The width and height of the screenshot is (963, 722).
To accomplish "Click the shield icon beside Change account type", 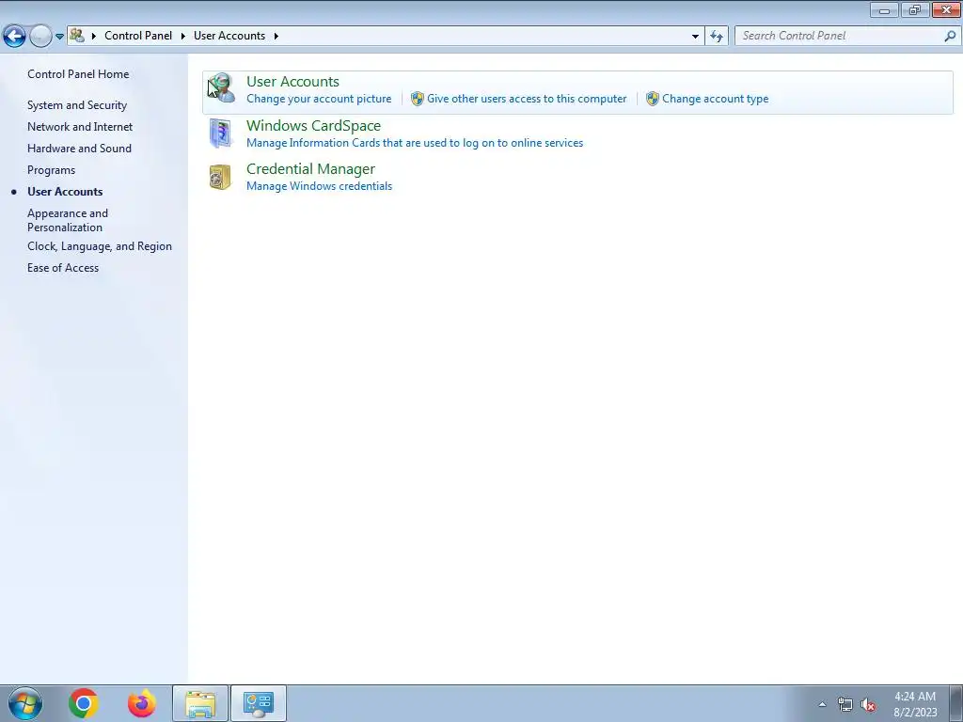I will pos(653,99).
